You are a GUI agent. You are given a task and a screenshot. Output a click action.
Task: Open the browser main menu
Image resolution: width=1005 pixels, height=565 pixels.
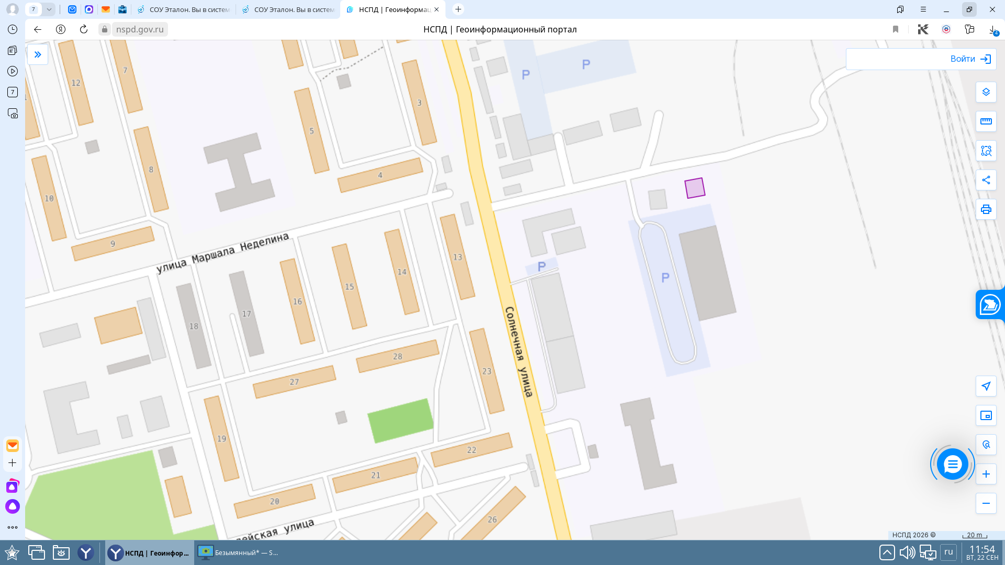pos(923,9)
